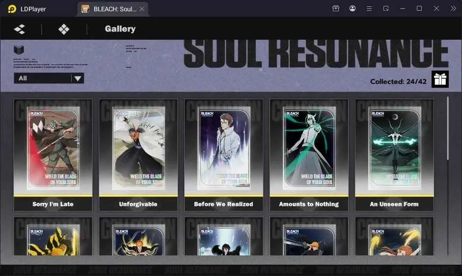
Task: Open the Unforgivable card artwork
Action: pyautogui.click(x=138, y=149)
